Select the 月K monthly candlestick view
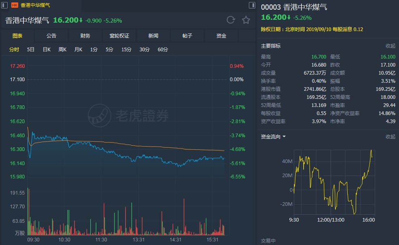The image size is (399, 245). pos(78,50)
